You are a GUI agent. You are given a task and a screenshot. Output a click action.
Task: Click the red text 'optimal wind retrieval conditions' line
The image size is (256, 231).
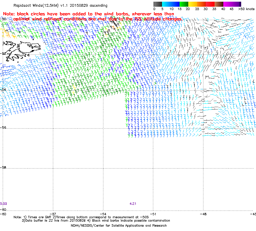coord(98,19)
